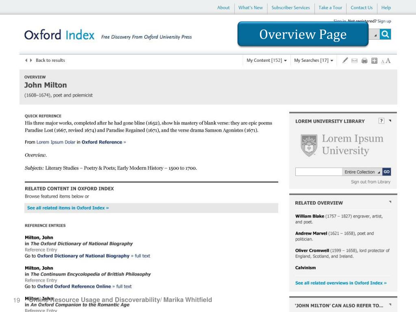Viewport: 416px width, 312px height.
Task: Go to Oxford Dictionary of National Biography link
Action: pyautogui.click(x=83, y=256)
